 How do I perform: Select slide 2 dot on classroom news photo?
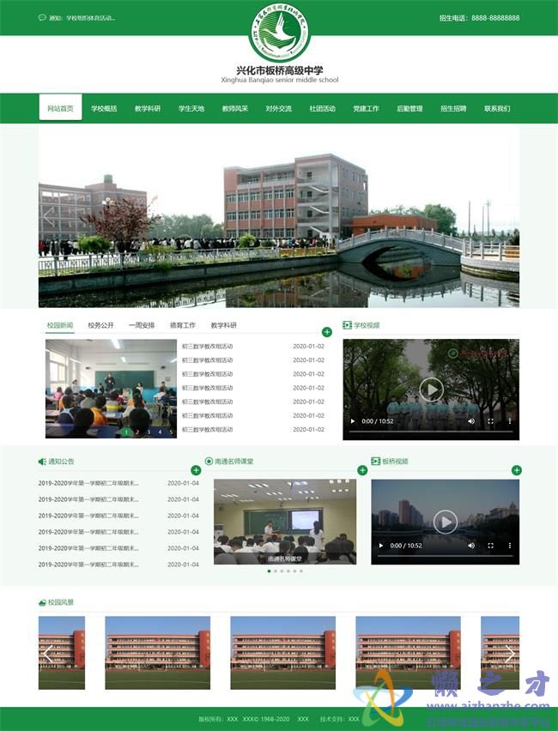[x=137, y=432]
